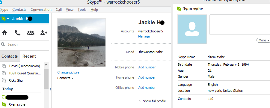Select the Ryan sythe contact in the Today list
The width and height of the screenshot is (270, 108).
(17, 104)
